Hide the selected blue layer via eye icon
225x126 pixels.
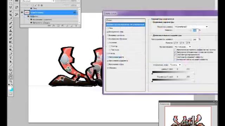(22, 13)
